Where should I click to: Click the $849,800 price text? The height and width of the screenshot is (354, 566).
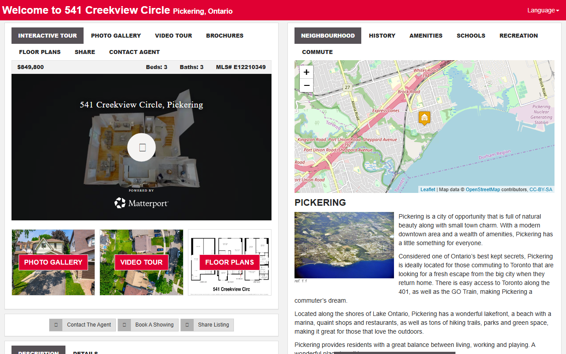click(31, 67)
